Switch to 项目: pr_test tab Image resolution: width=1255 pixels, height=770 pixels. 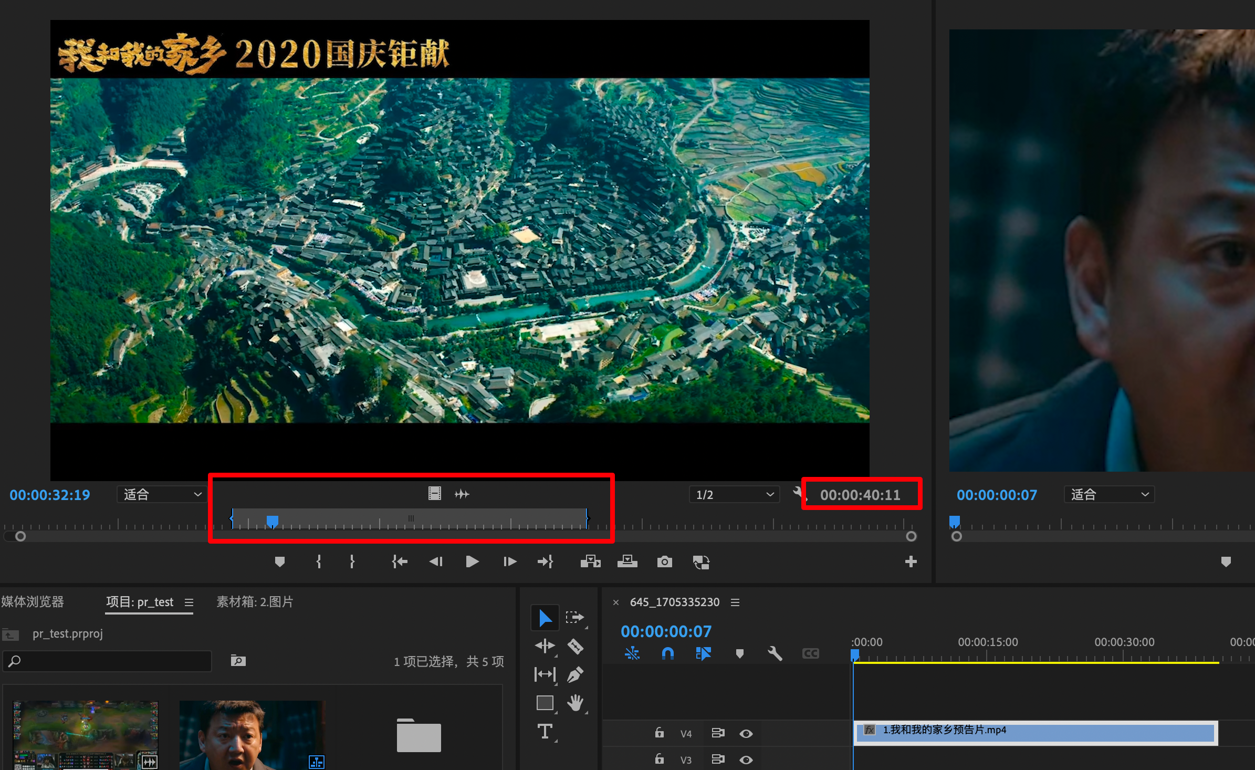tap(140, 602)
